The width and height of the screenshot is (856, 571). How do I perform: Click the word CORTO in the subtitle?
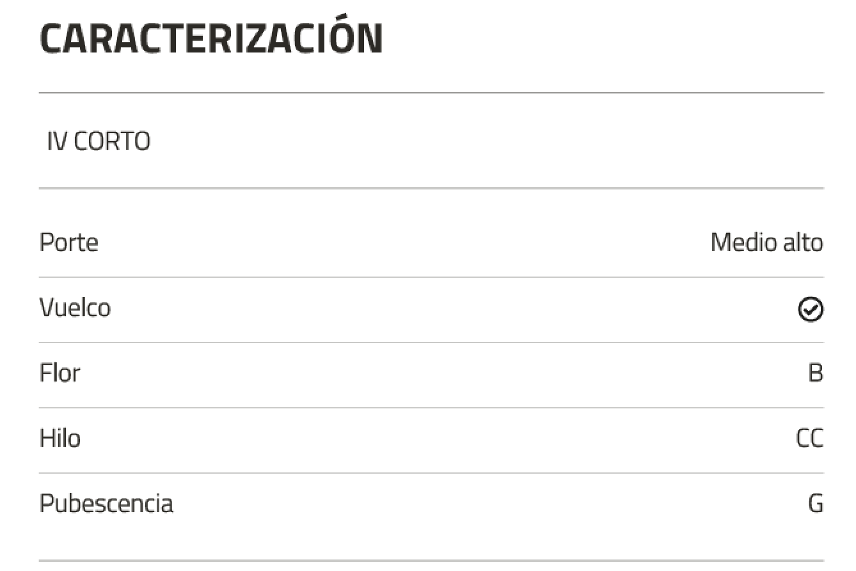(112, 141)
